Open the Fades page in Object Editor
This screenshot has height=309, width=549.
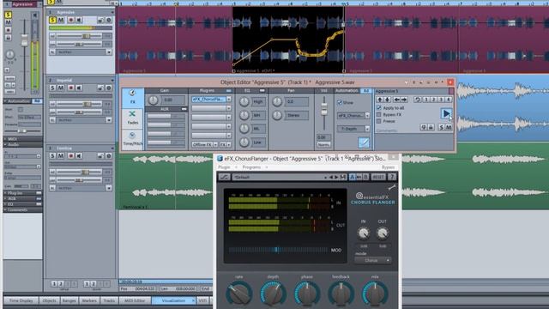132,118
